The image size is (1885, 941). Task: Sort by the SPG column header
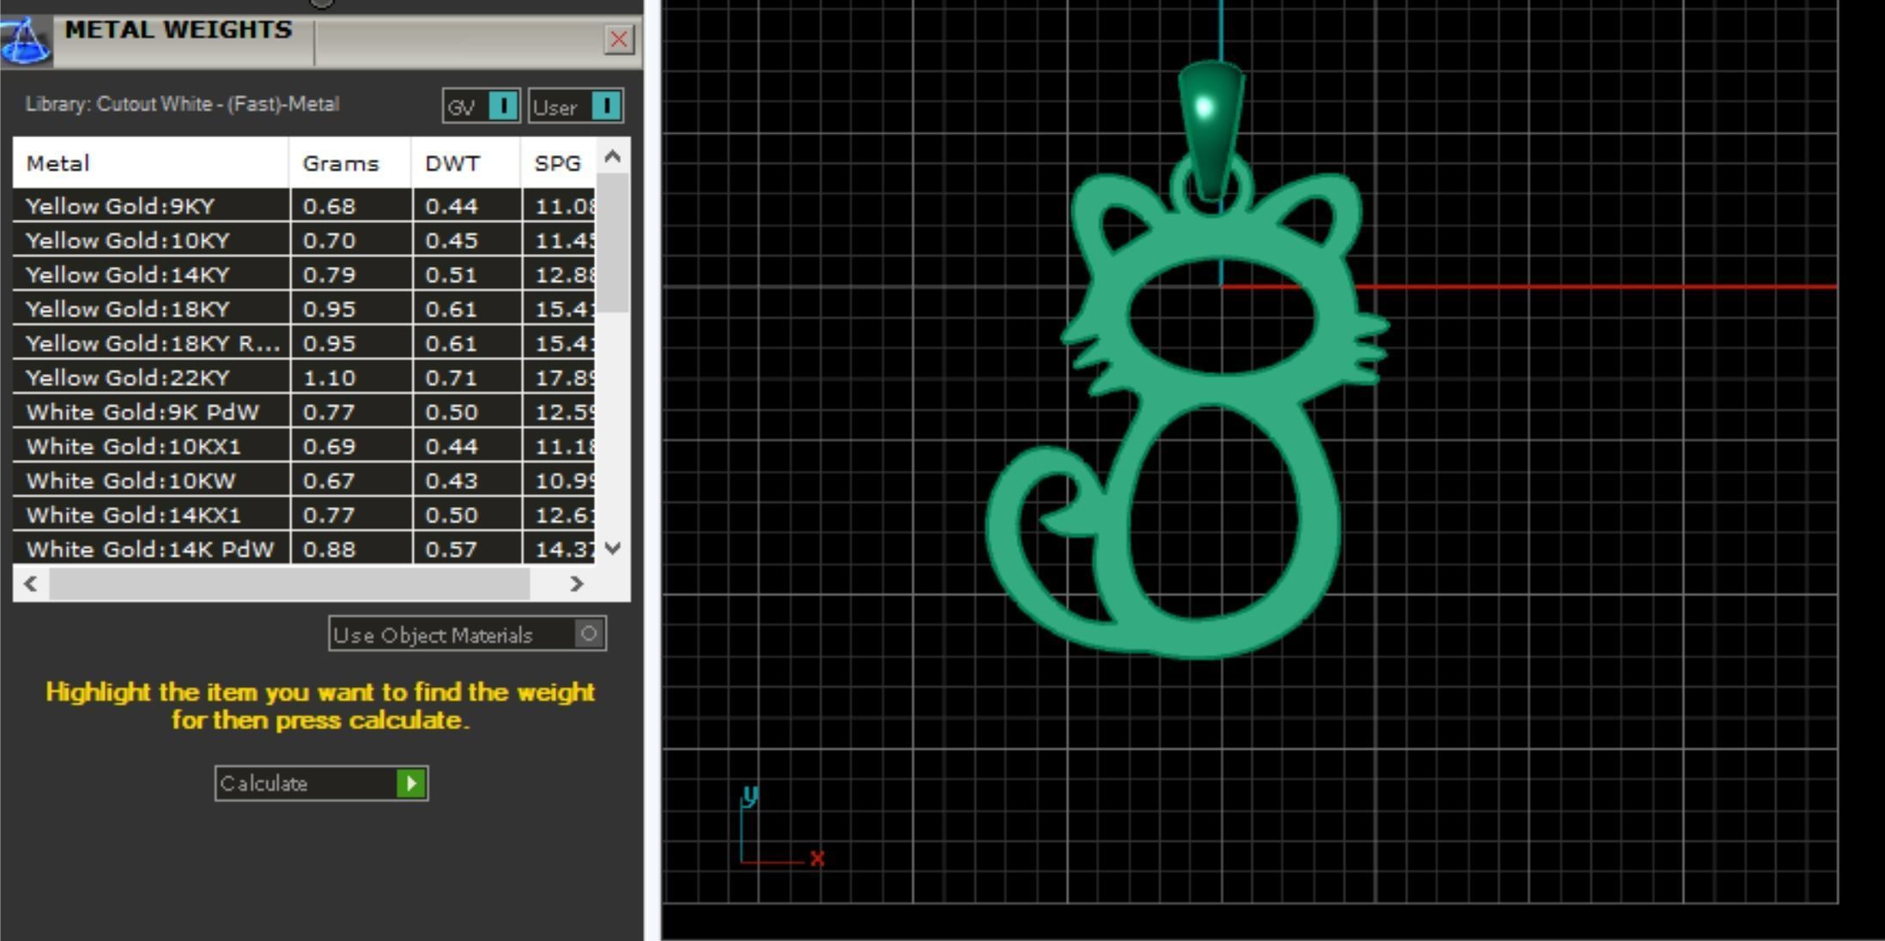558,163
